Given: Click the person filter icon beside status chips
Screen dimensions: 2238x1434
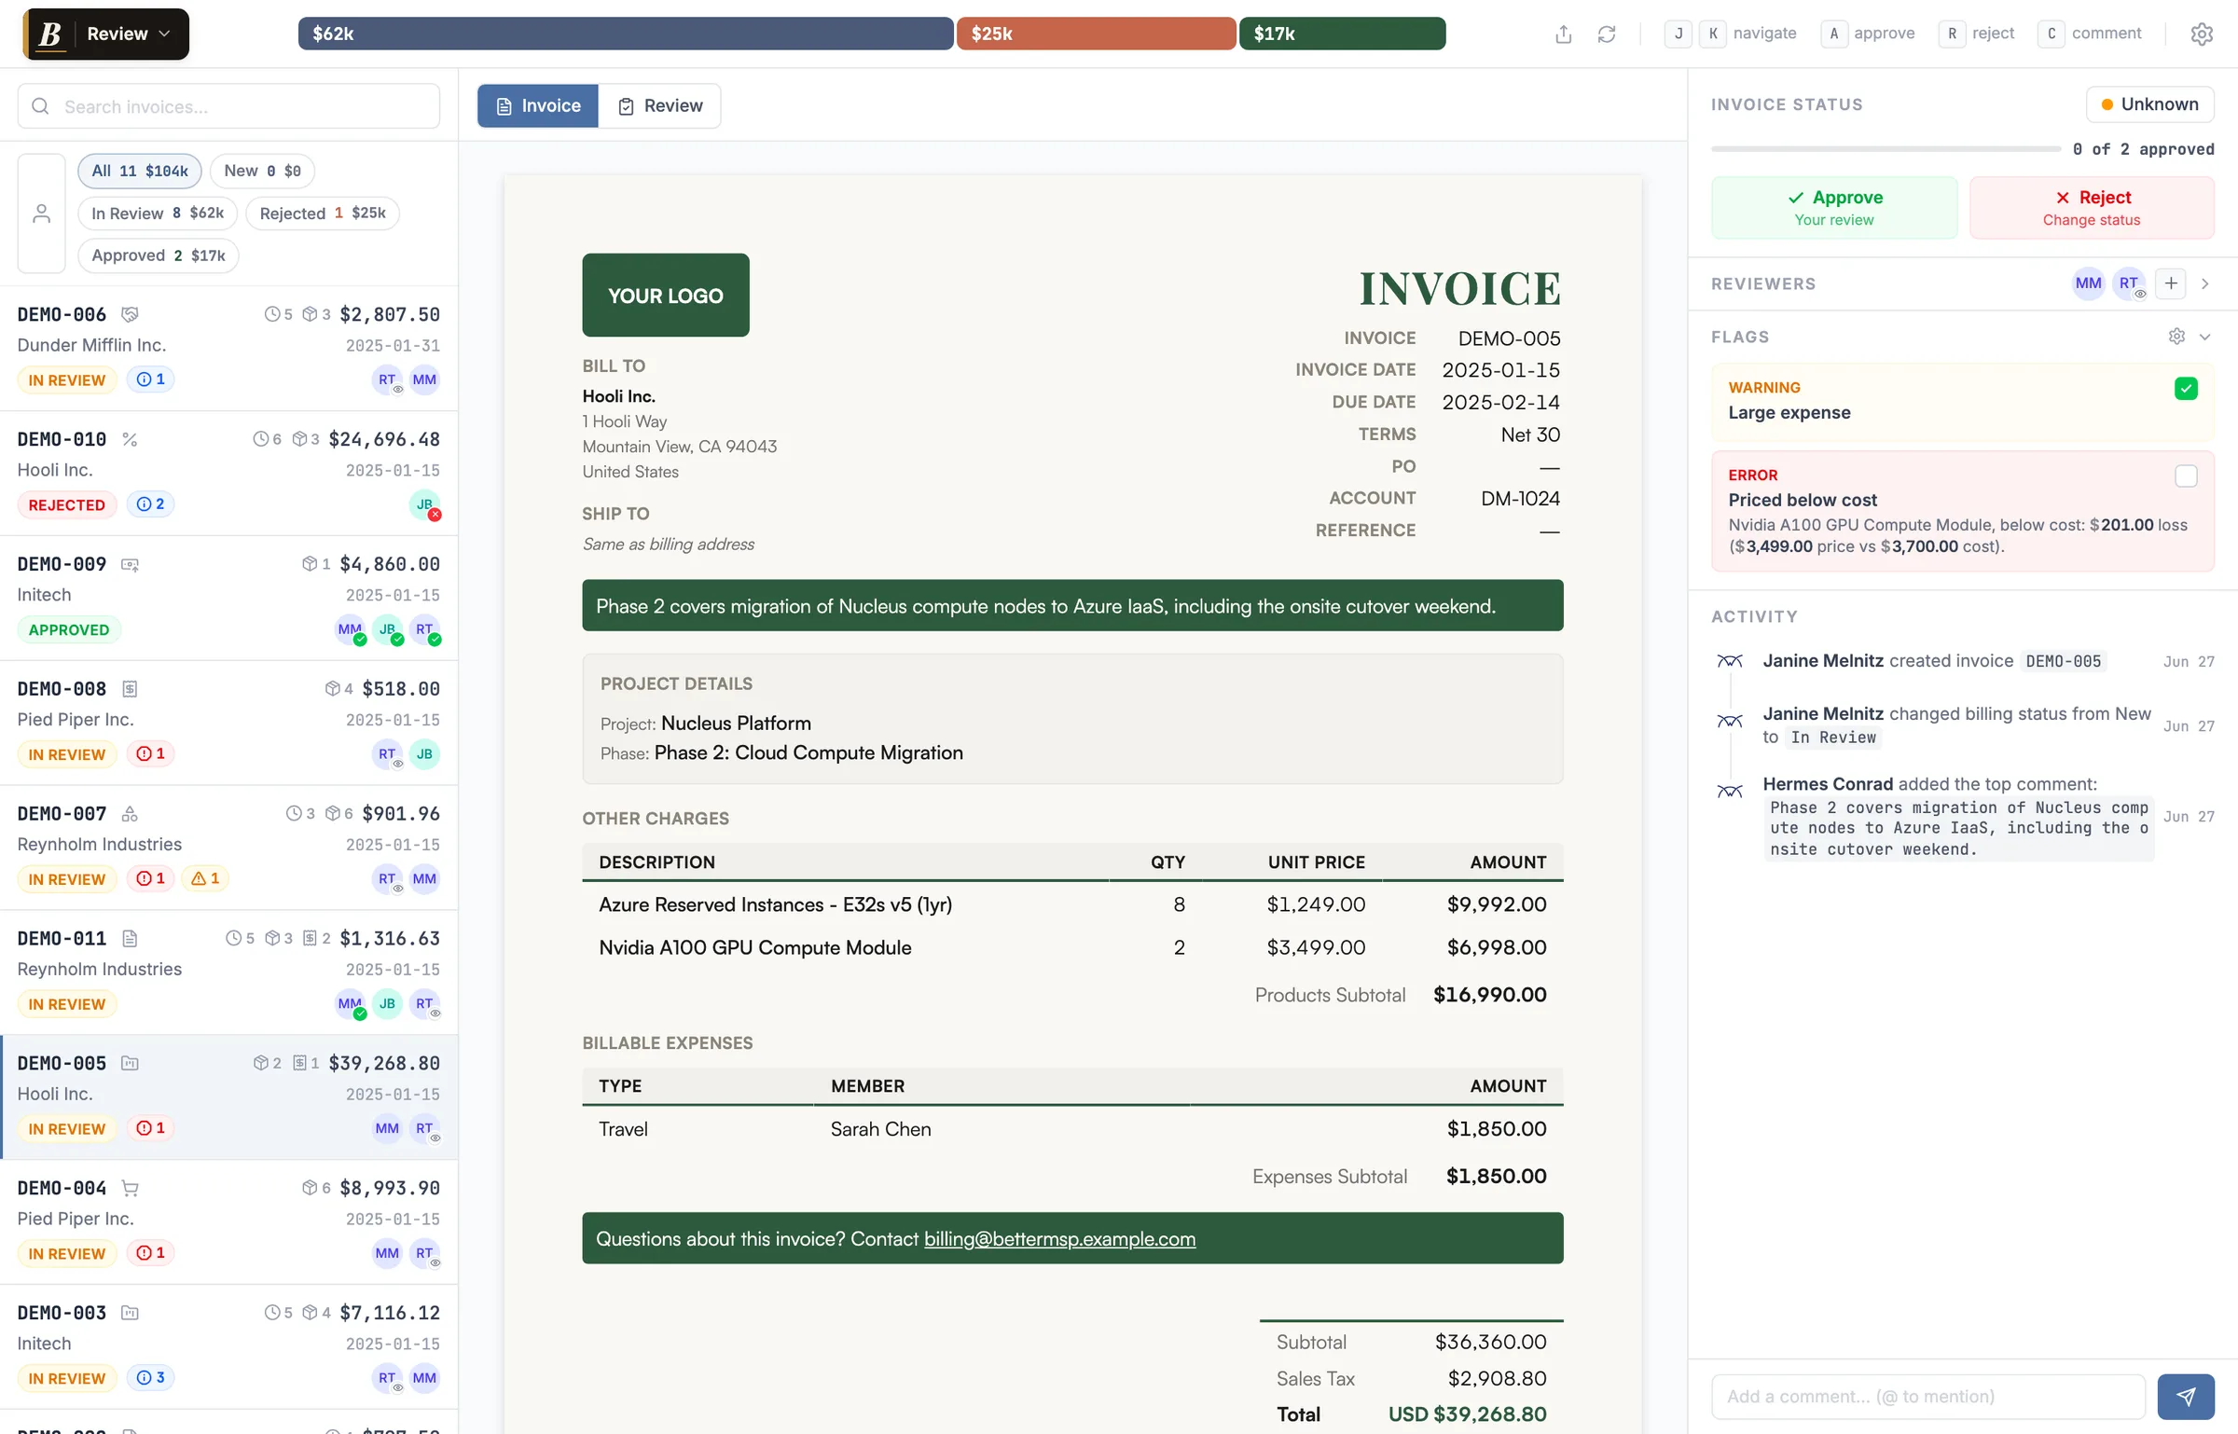Looking at the screenshot, I should point(42,214).
